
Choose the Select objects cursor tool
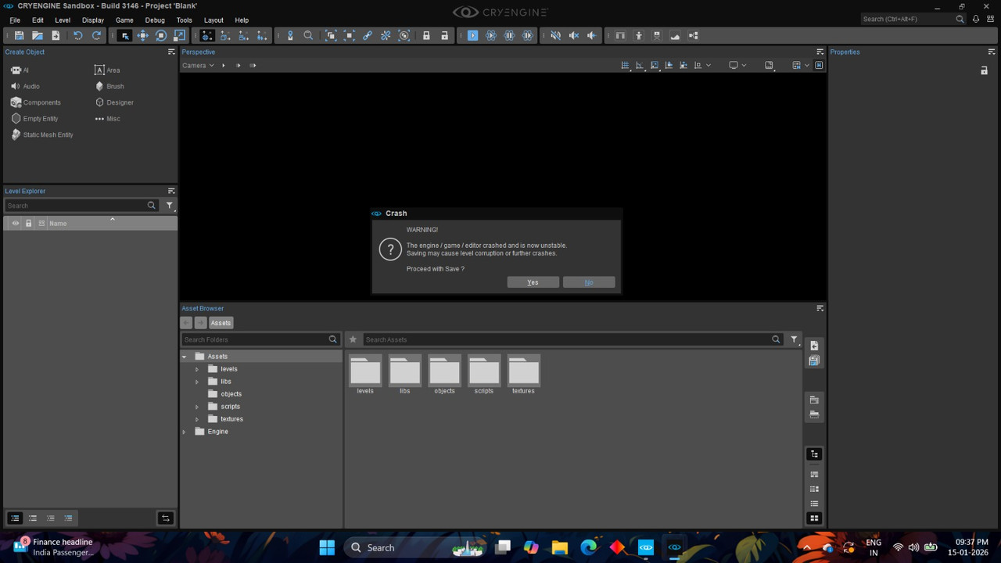click(x=124, y=36)
